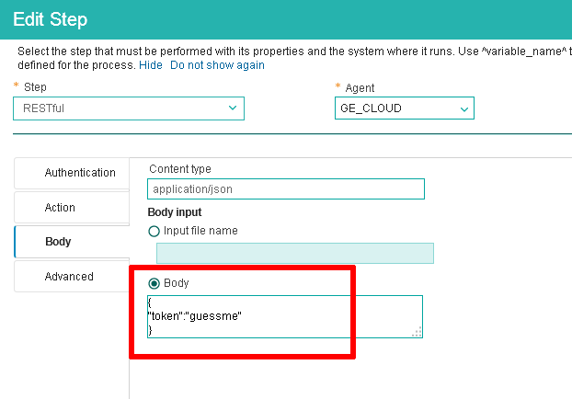Open the Advanced tab
Screen dimensions: 572x399
(x=69, y=277)
